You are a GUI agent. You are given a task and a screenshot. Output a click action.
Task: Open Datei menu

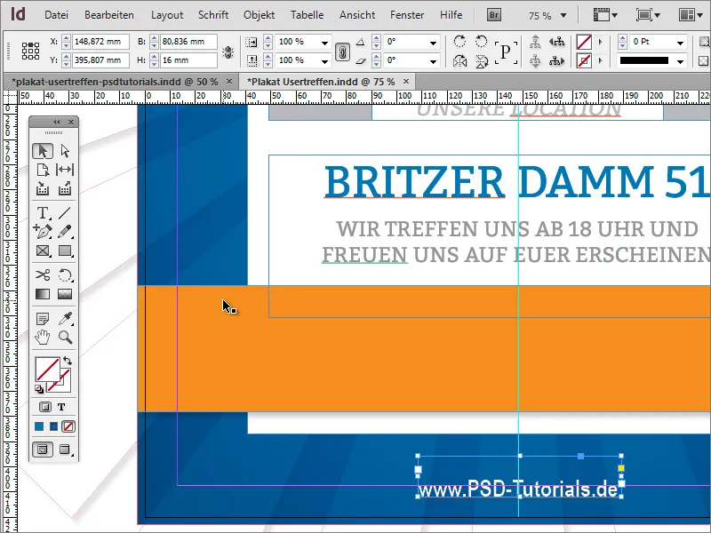(x=56, y=15)
